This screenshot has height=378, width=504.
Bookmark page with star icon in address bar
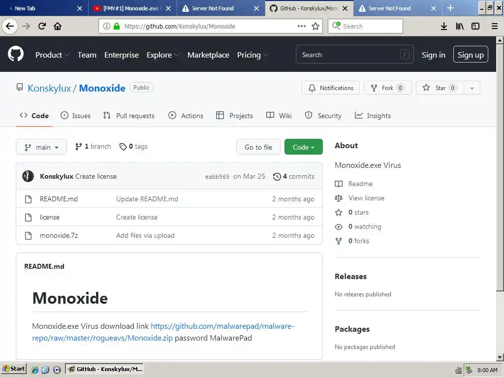point(315,27)
